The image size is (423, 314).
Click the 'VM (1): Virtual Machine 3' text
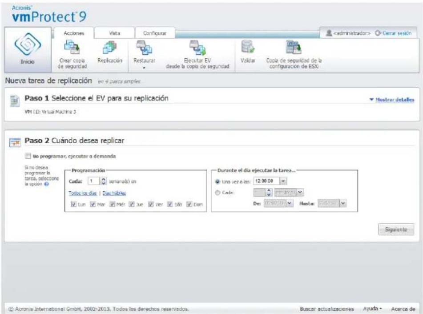(x=50, y=112)
